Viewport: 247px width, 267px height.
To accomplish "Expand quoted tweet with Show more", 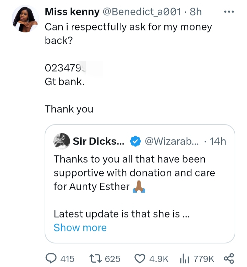I will (x=80, y=228).
